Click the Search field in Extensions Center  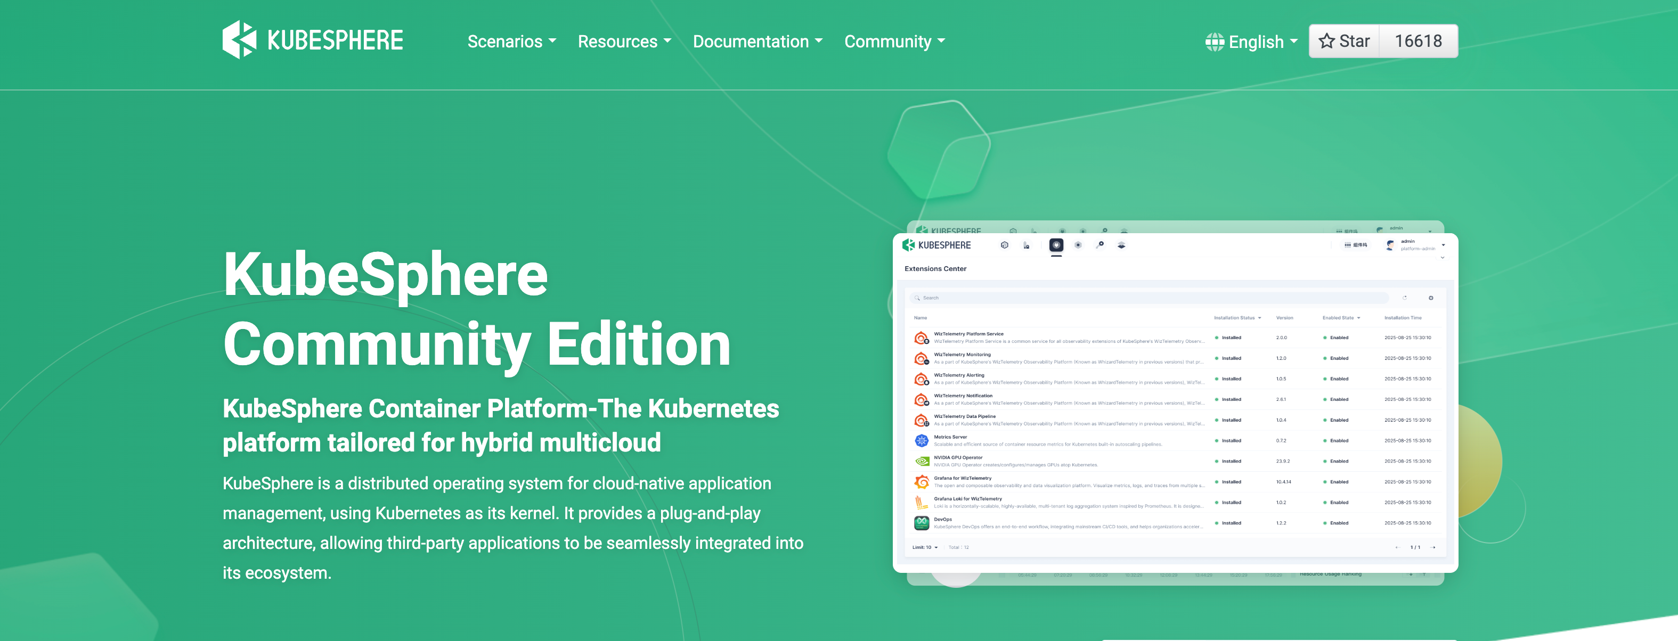coord(1148,298)
